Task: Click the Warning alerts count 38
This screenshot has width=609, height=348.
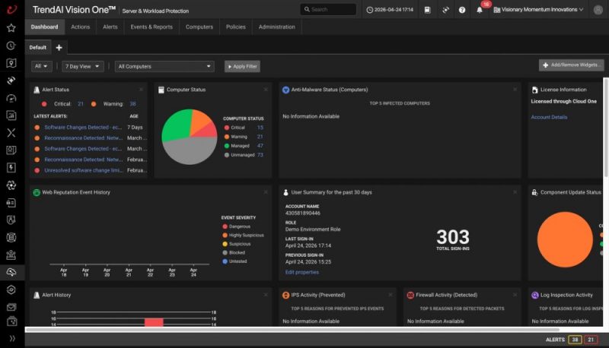Action: click(132, 104)
